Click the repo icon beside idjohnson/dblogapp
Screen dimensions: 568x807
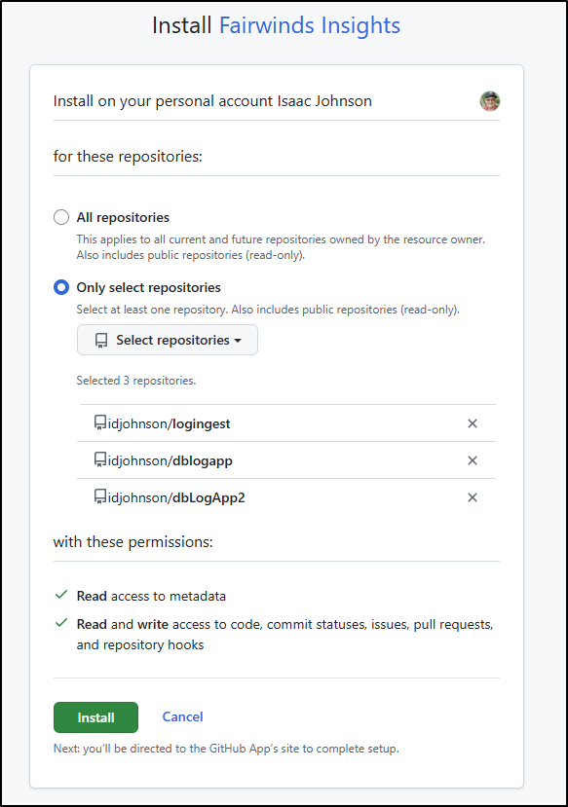[x=100, y=459]
